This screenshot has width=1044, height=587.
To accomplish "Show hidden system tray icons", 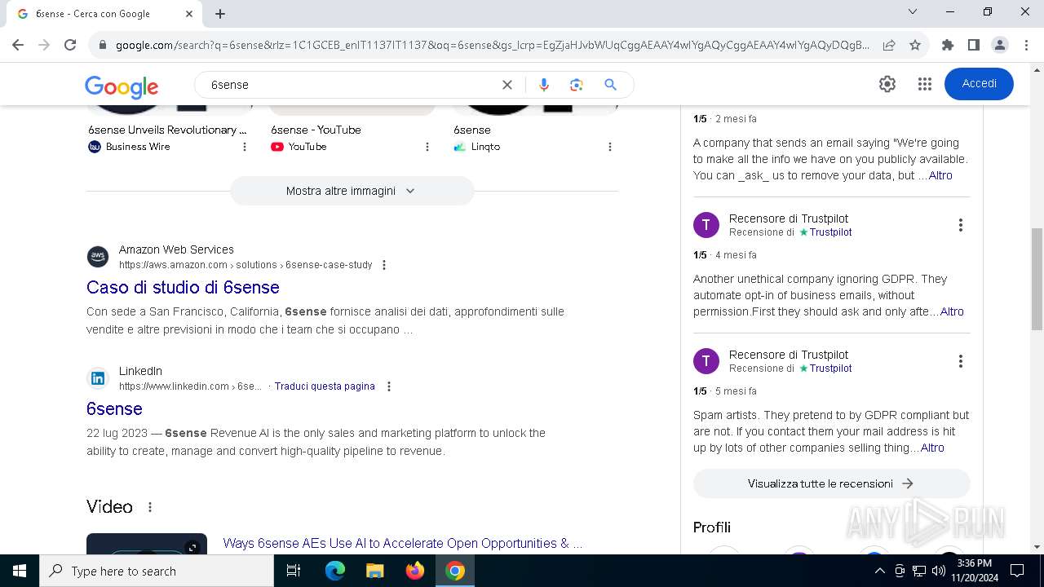I will tap(879, 571).
